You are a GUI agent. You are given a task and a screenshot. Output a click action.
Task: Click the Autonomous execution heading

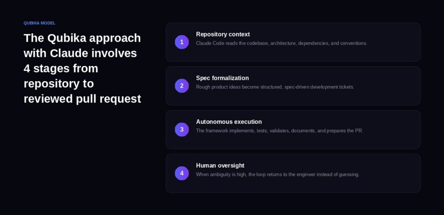click(229, 122)
